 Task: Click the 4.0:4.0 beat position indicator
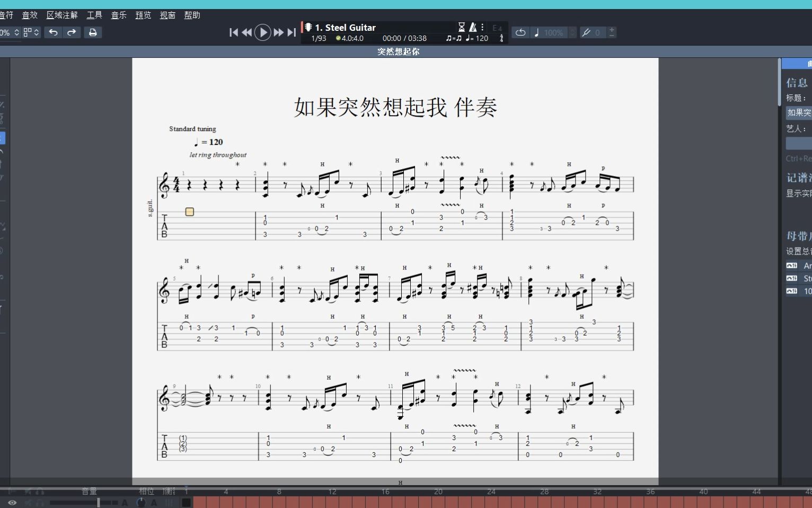coord(350,38)
